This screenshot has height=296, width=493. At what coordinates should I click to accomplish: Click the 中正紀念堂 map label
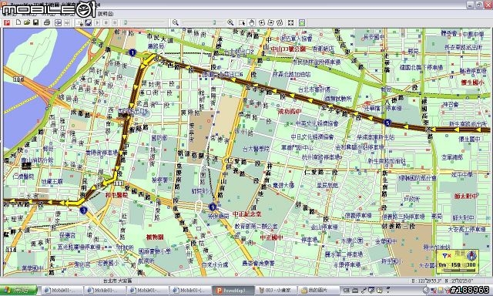(246, 214)
